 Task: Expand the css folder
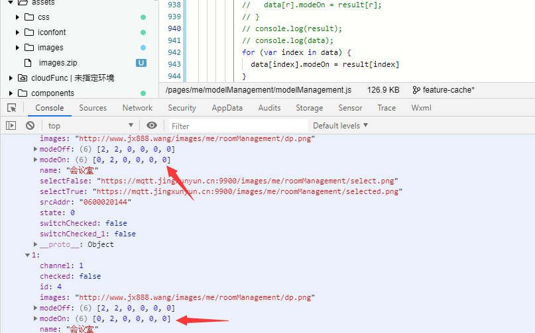[17, 17]
